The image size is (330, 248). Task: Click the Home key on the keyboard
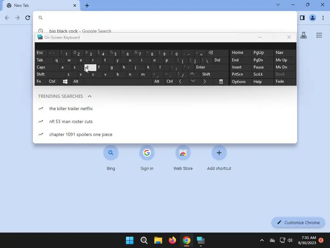tap(241, 53)
